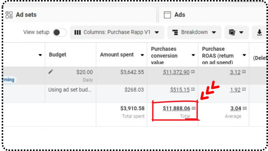The height and width of the screenshot is (151, 268).
Task: Switch to the Ads tab
Action: [180, 15]
